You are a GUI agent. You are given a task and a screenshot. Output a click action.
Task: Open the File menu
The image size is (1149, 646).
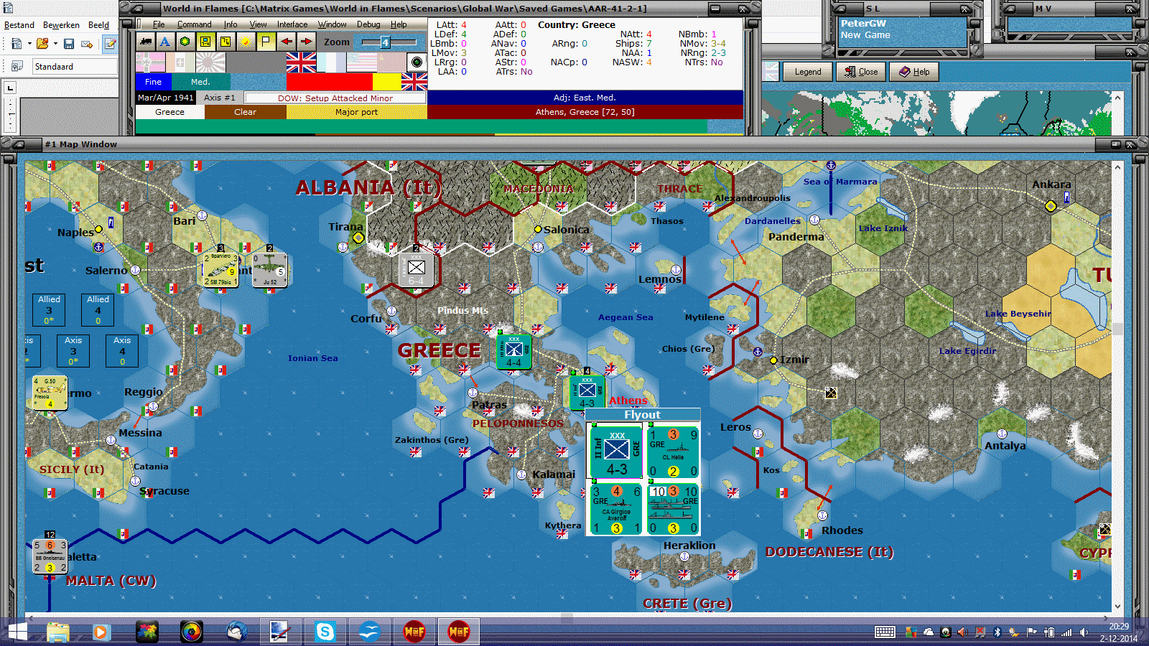(159, 24)
